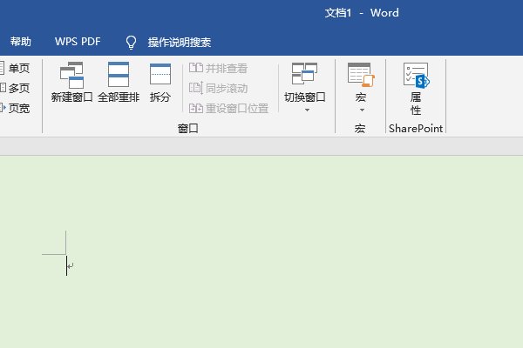Expand the 切换窗口 dropdown arrow
The width and height of the screenshot is (523, 348).
point(307,110)
